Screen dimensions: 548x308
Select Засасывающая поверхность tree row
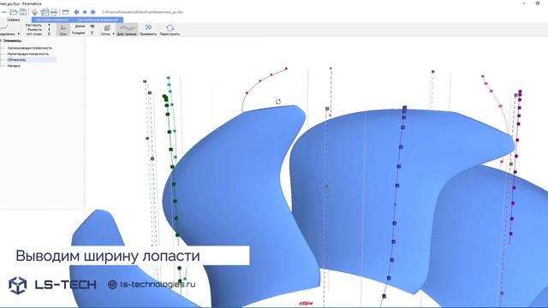coord(30,48)
